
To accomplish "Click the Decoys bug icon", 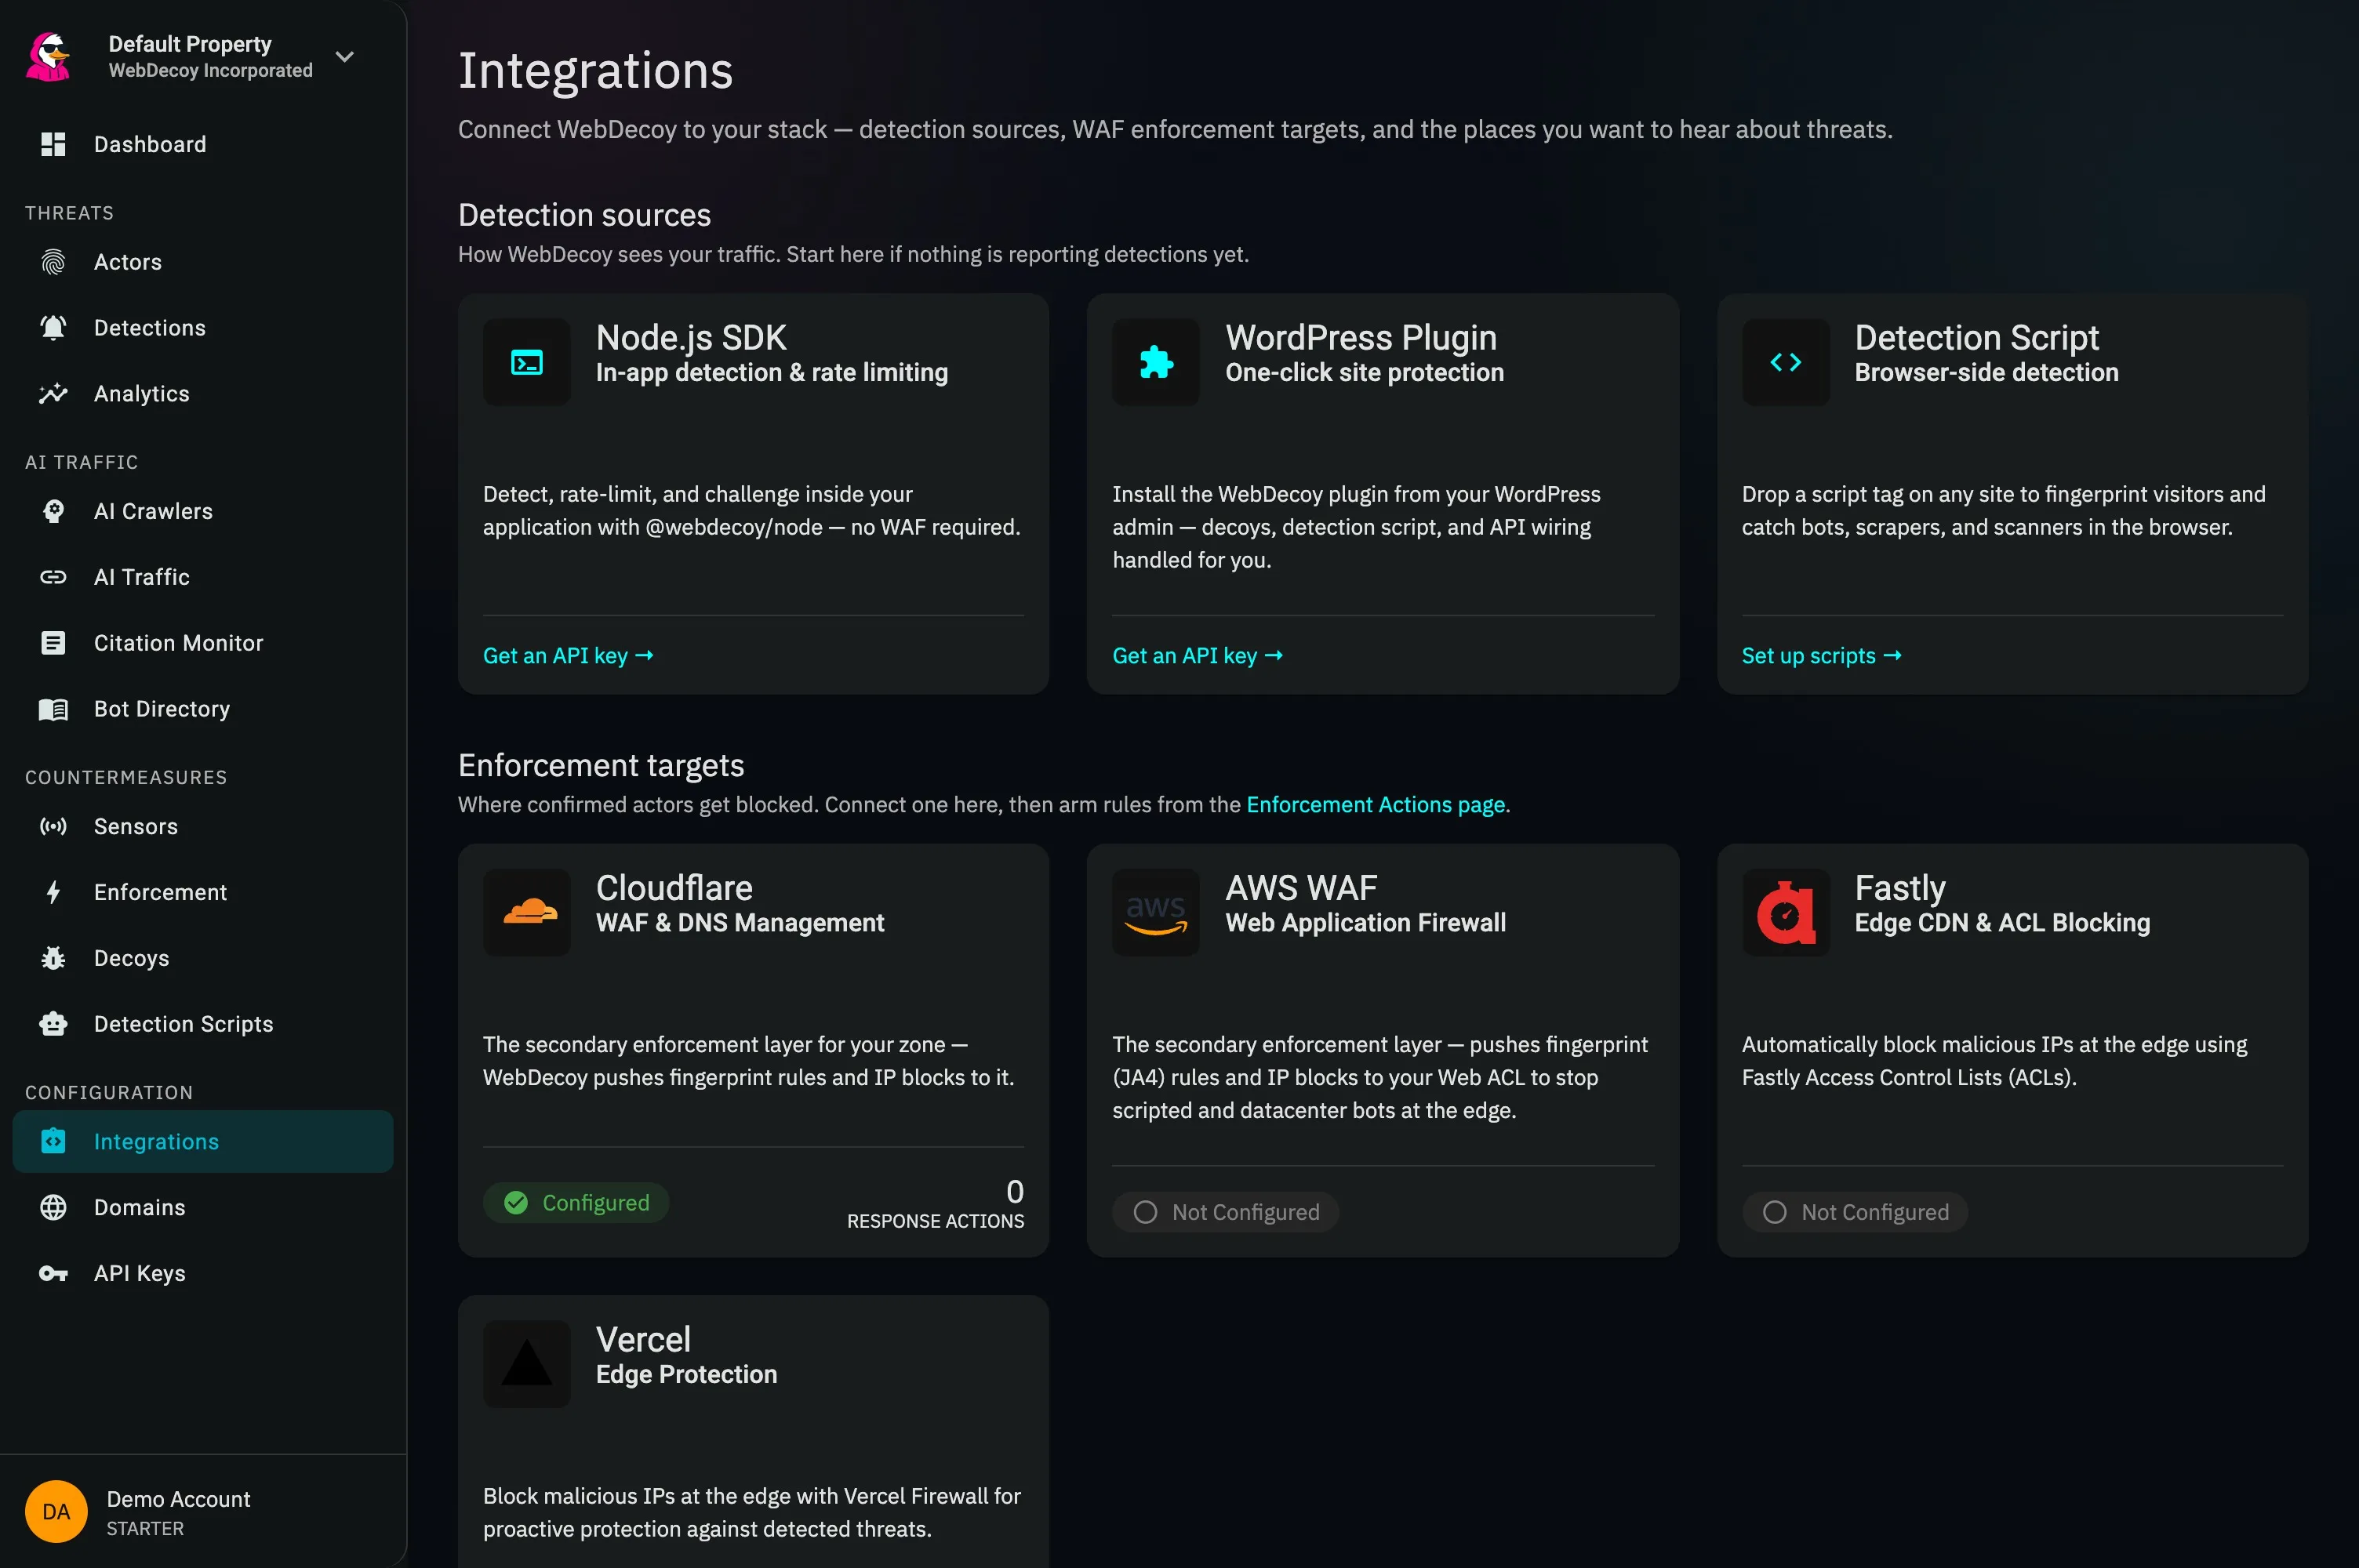I will point(53,958).
